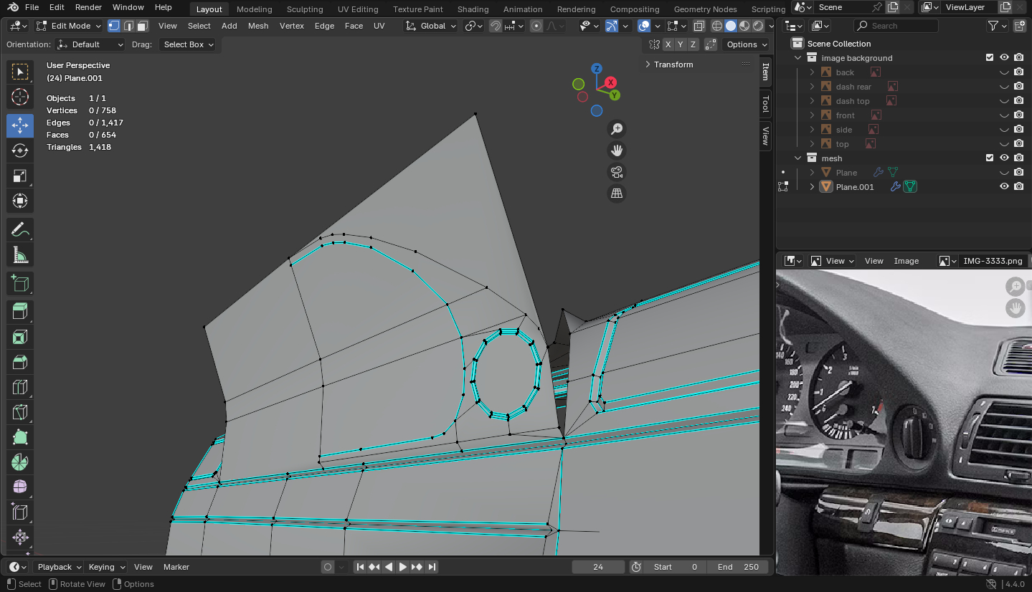
Task: Switch perspective/orthographic view with grid icon
Action: coord(616,194)
